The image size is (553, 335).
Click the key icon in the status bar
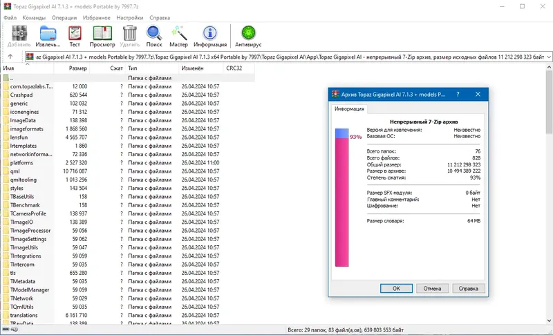(x=15, y=329)
